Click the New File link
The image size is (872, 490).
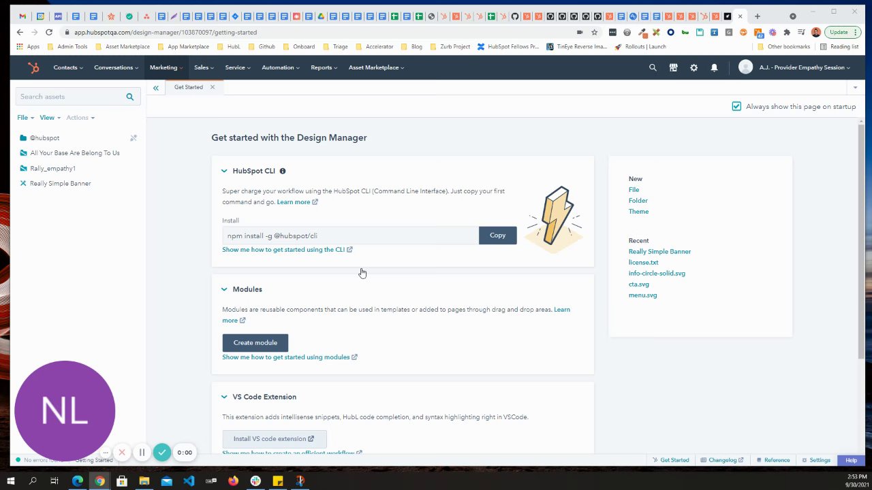[x=634, y=190]
